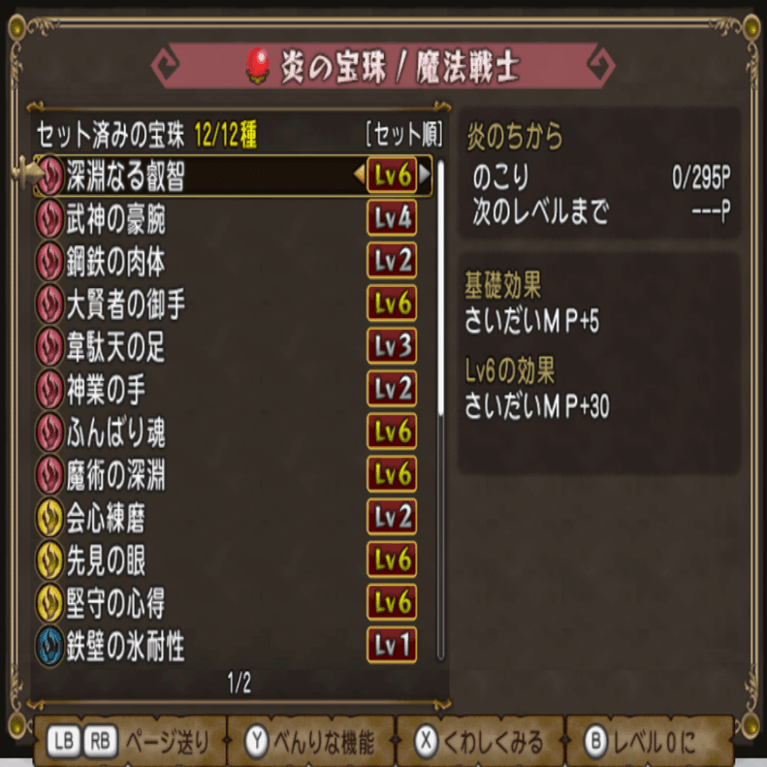Screen dimensions: 767x767
Task: Click the blue flame icon beside 鉄壁の氷耐性
Action: click(x=49, y=646)
